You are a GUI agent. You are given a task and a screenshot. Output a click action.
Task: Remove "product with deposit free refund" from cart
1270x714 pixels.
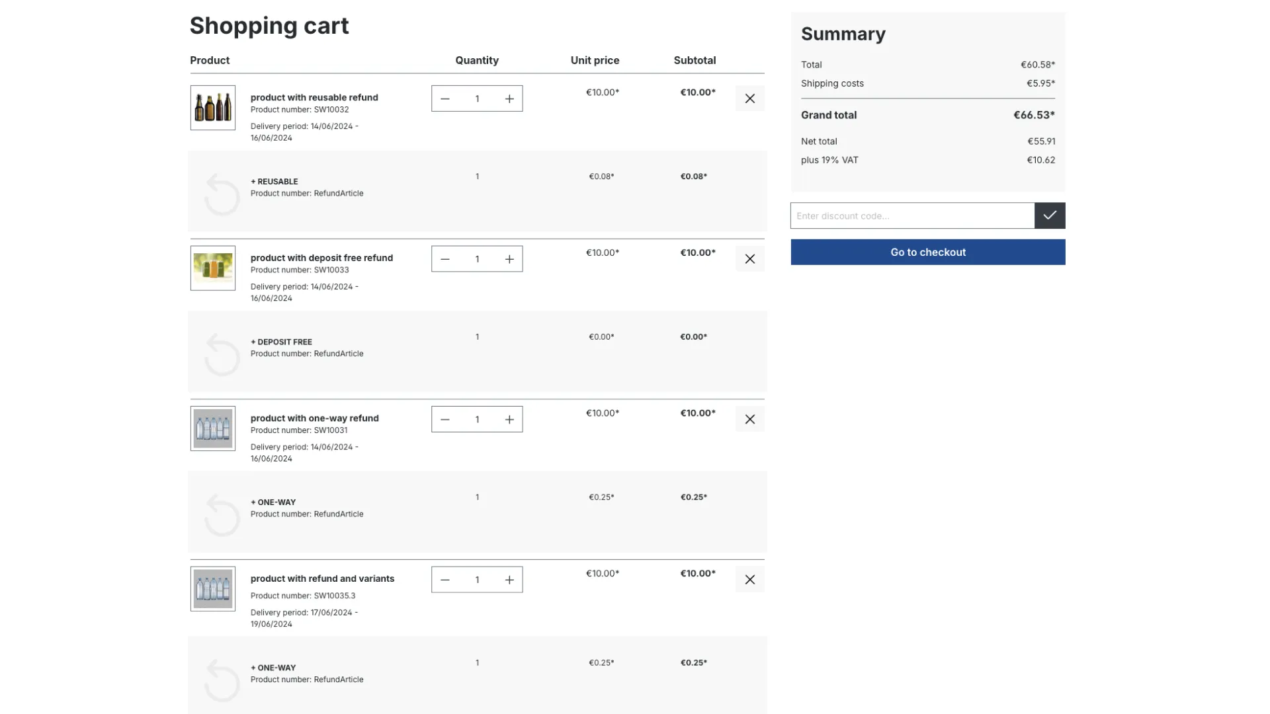[749, 258]
